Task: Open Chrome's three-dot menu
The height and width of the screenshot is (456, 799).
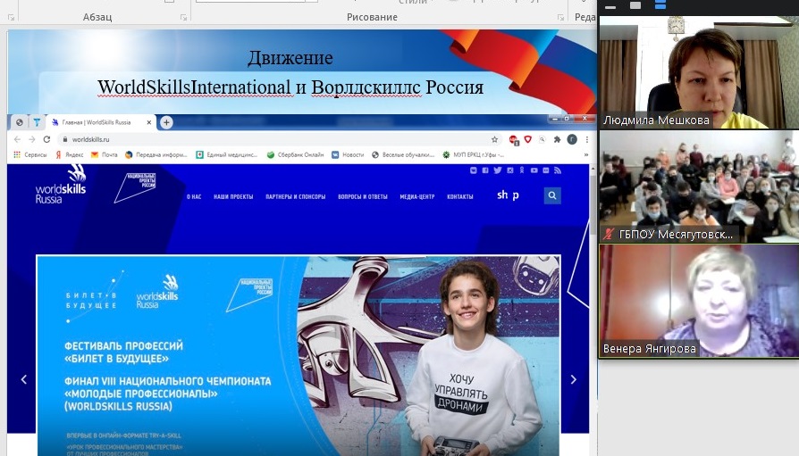Action: point(584,139)
